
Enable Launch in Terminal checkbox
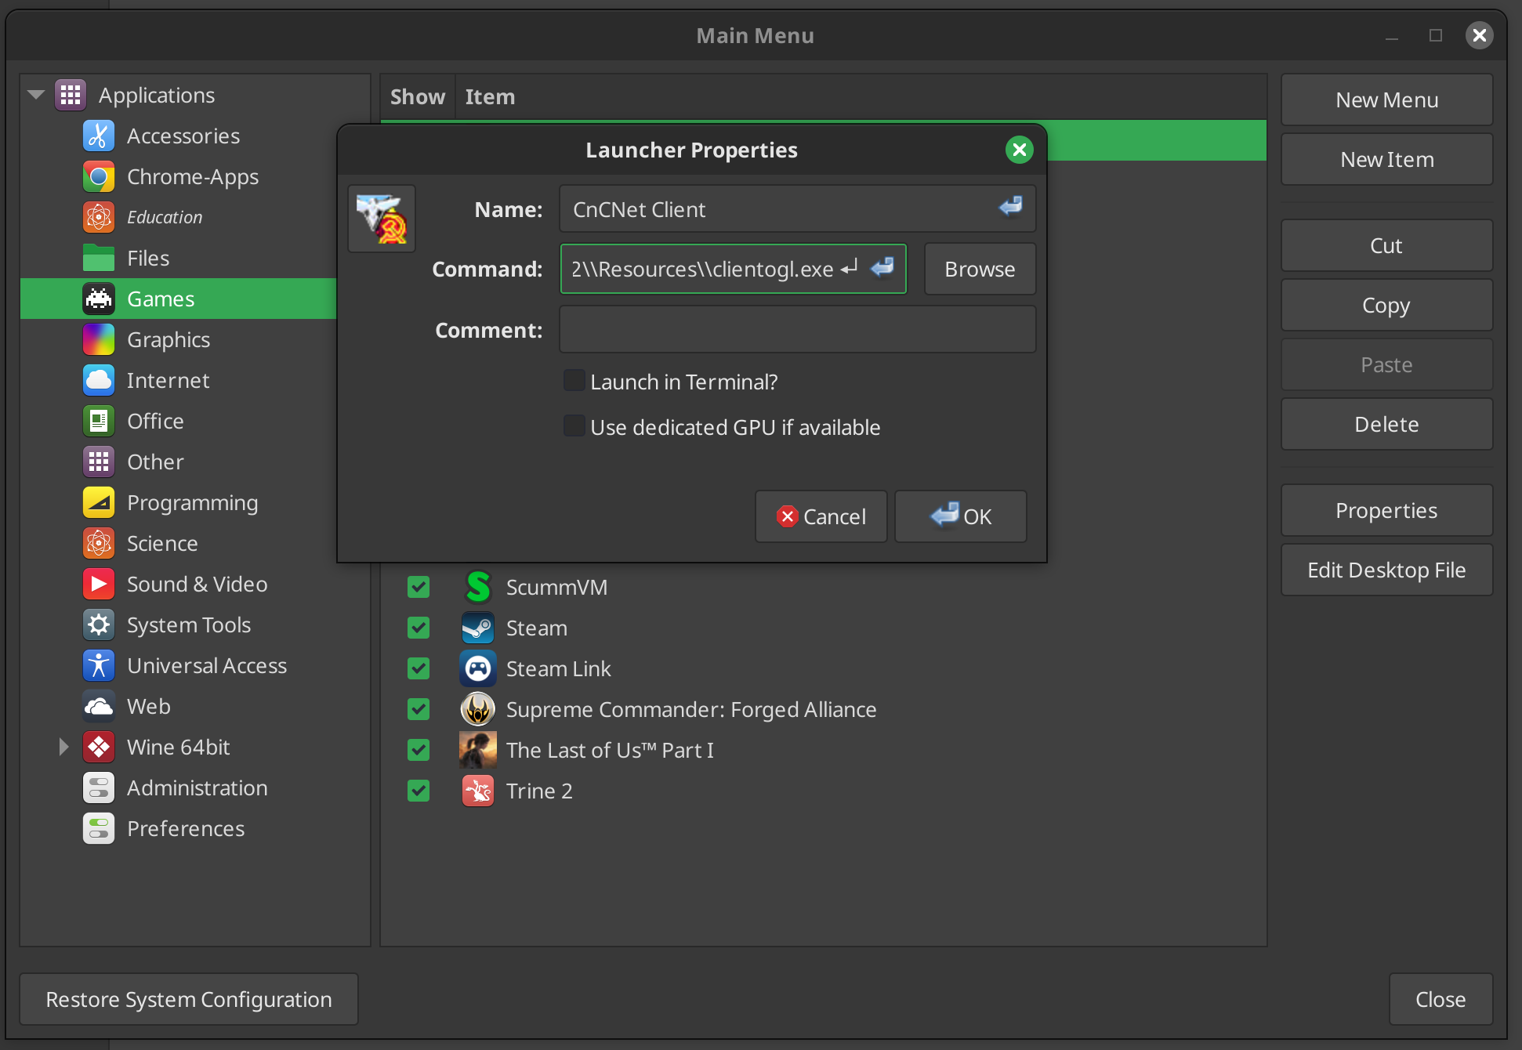[574, 382]
